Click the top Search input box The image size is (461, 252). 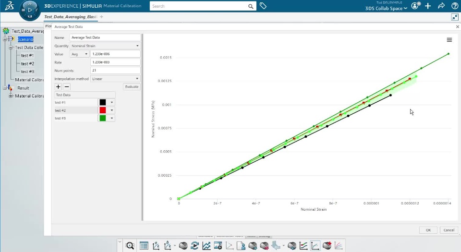pos(199,6)
